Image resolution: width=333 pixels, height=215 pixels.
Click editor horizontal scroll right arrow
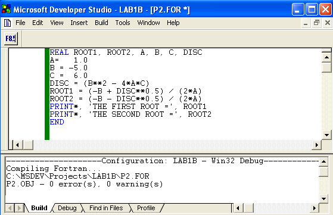click(317, 145)
